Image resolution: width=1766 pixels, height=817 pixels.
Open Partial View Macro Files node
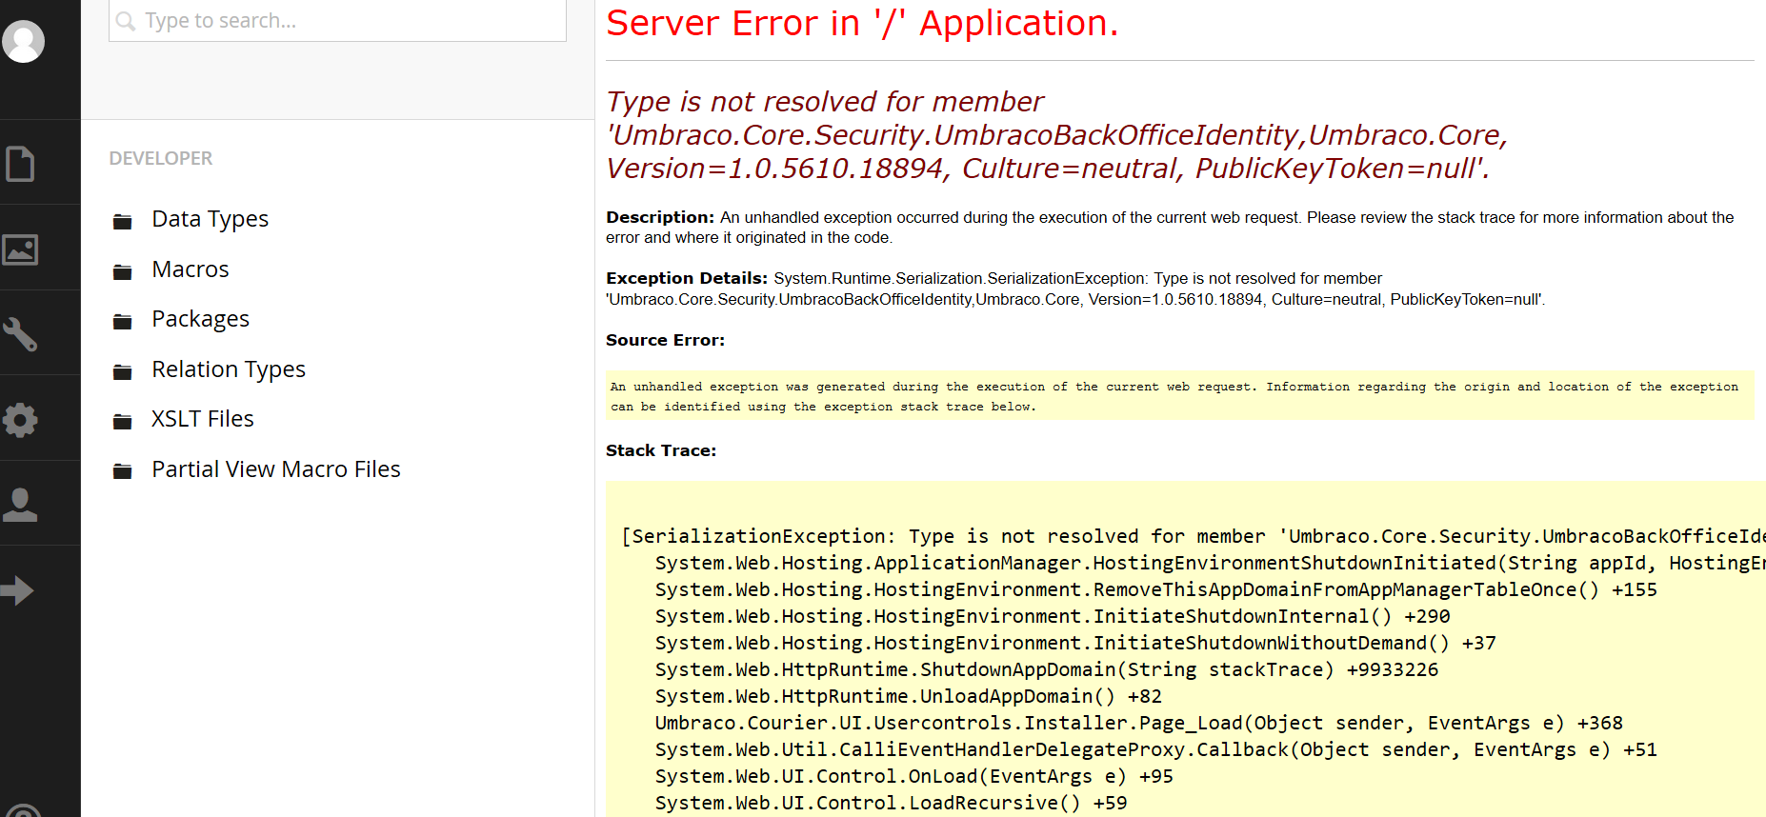point(276,469)
